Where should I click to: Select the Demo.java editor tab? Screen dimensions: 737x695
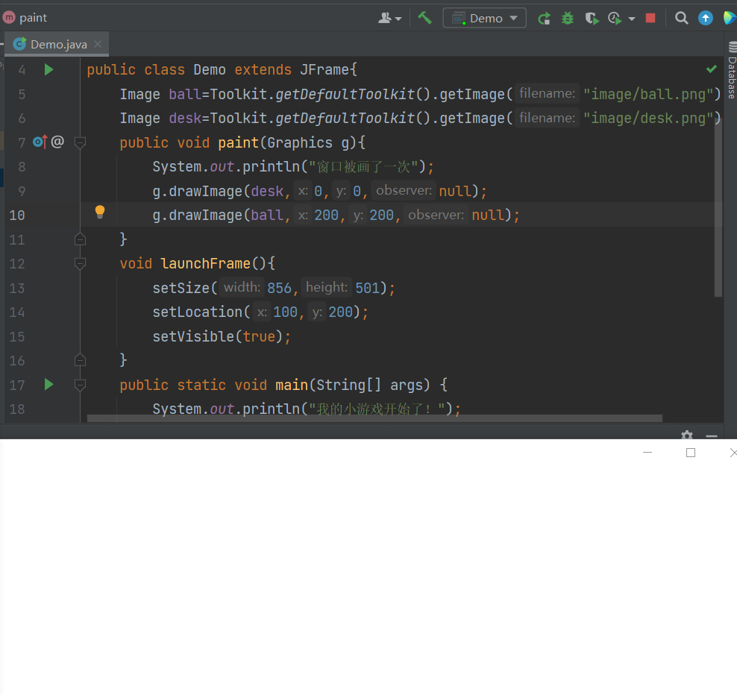[57, 44]
